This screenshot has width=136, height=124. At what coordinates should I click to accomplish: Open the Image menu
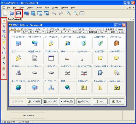point(39,8)
